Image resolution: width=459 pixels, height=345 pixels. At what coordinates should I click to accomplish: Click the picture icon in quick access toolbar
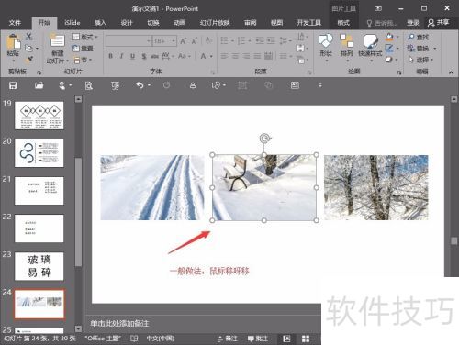click(x=295, y=85)
